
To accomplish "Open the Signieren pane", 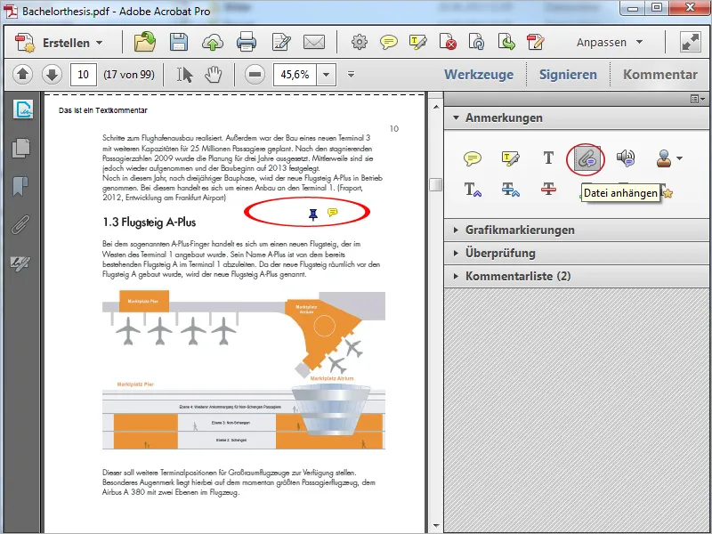I will point(568,75).
